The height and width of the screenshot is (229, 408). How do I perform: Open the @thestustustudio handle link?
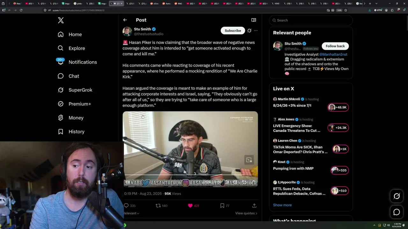[149, 34]
